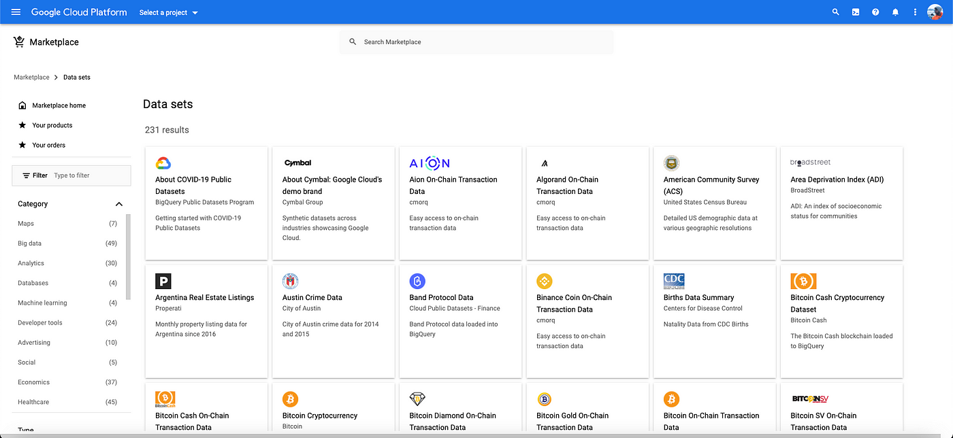Click the Marketplace breadcrumb link
The width and height of the screenshot is (953, 438).
click(x=31, y=78)
